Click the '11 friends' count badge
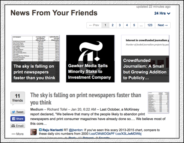This screenshot has height=143, width=184. tap(17, 98)
